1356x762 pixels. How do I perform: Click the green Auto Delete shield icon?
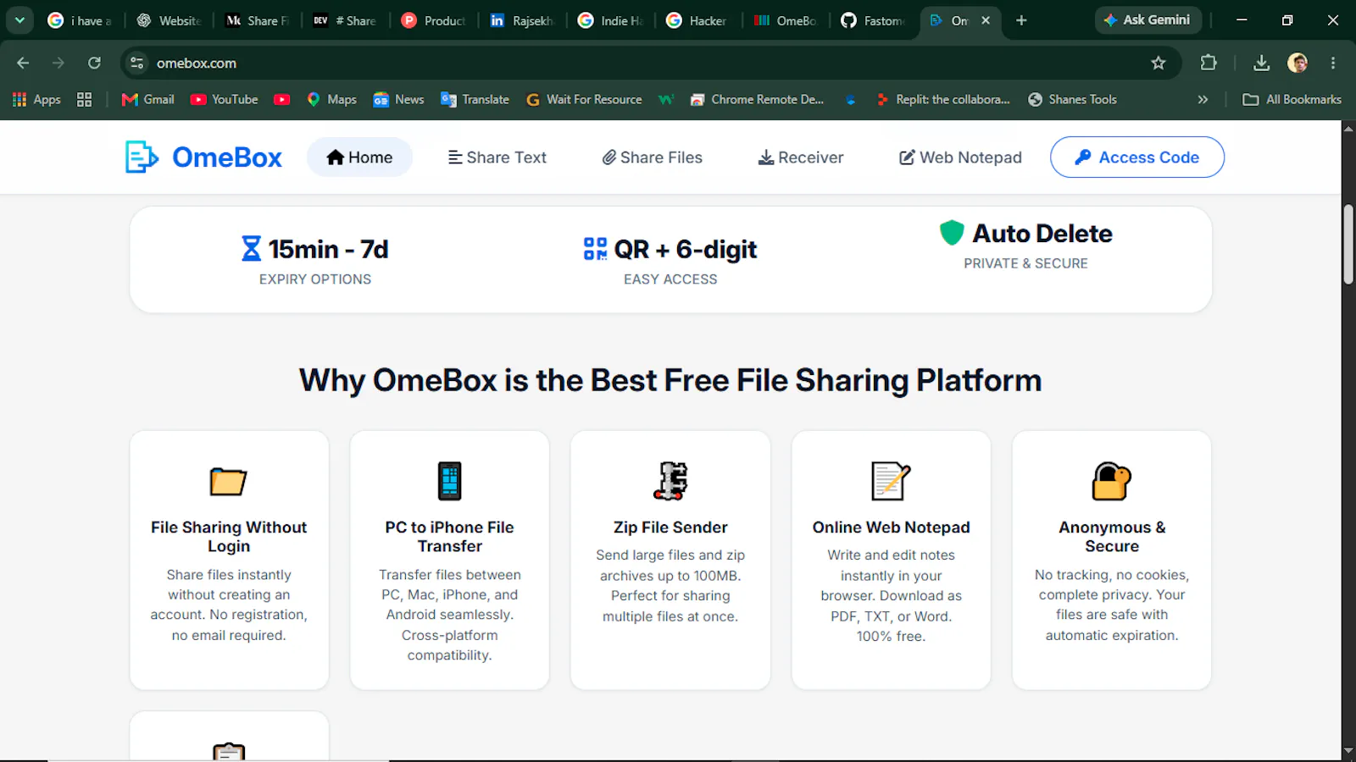(953, 233)
